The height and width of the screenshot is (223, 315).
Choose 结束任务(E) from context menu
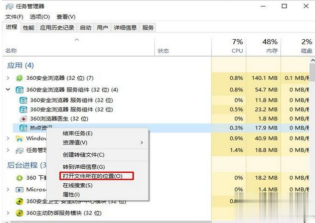tap(78, 133)
